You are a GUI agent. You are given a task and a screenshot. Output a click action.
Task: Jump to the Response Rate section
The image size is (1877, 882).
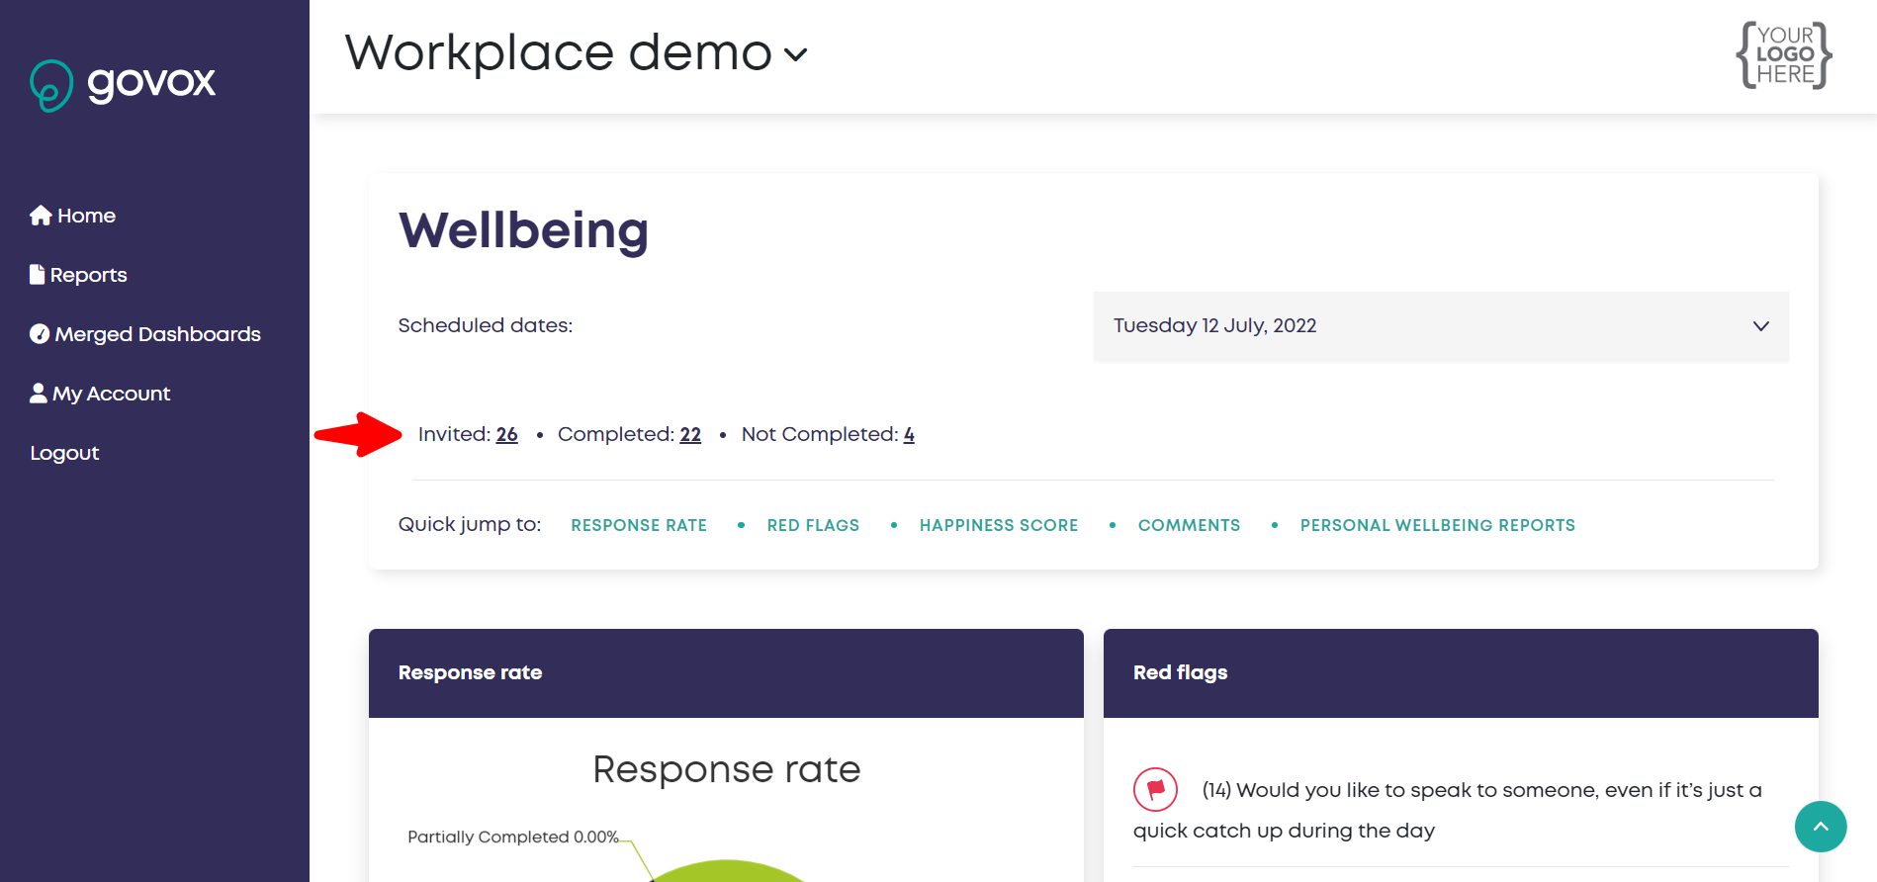[639, 525]
